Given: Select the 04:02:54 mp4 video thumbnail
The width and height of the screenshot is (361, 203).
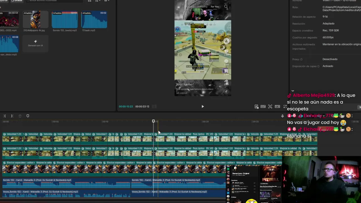Looking at the screenshot, I should [9, 19].
